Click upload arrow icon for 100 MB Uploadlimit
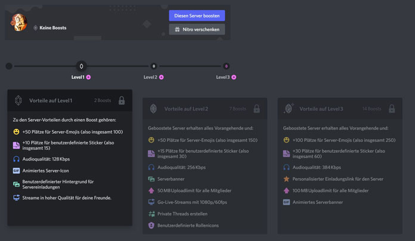Screen dimensions: 415x241 [286, 190]
